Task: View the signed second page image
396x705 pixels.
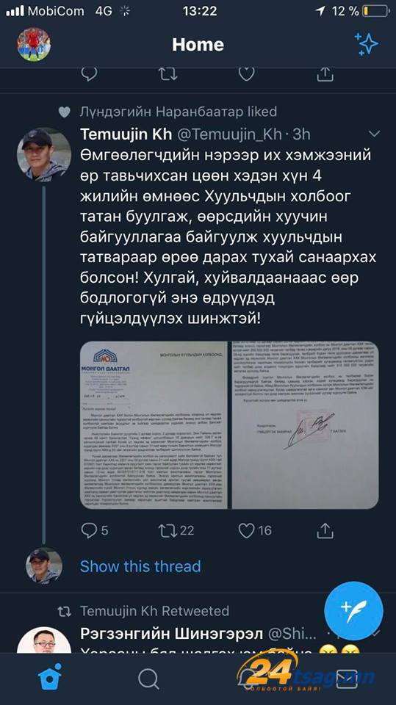Action: point(306,425)
